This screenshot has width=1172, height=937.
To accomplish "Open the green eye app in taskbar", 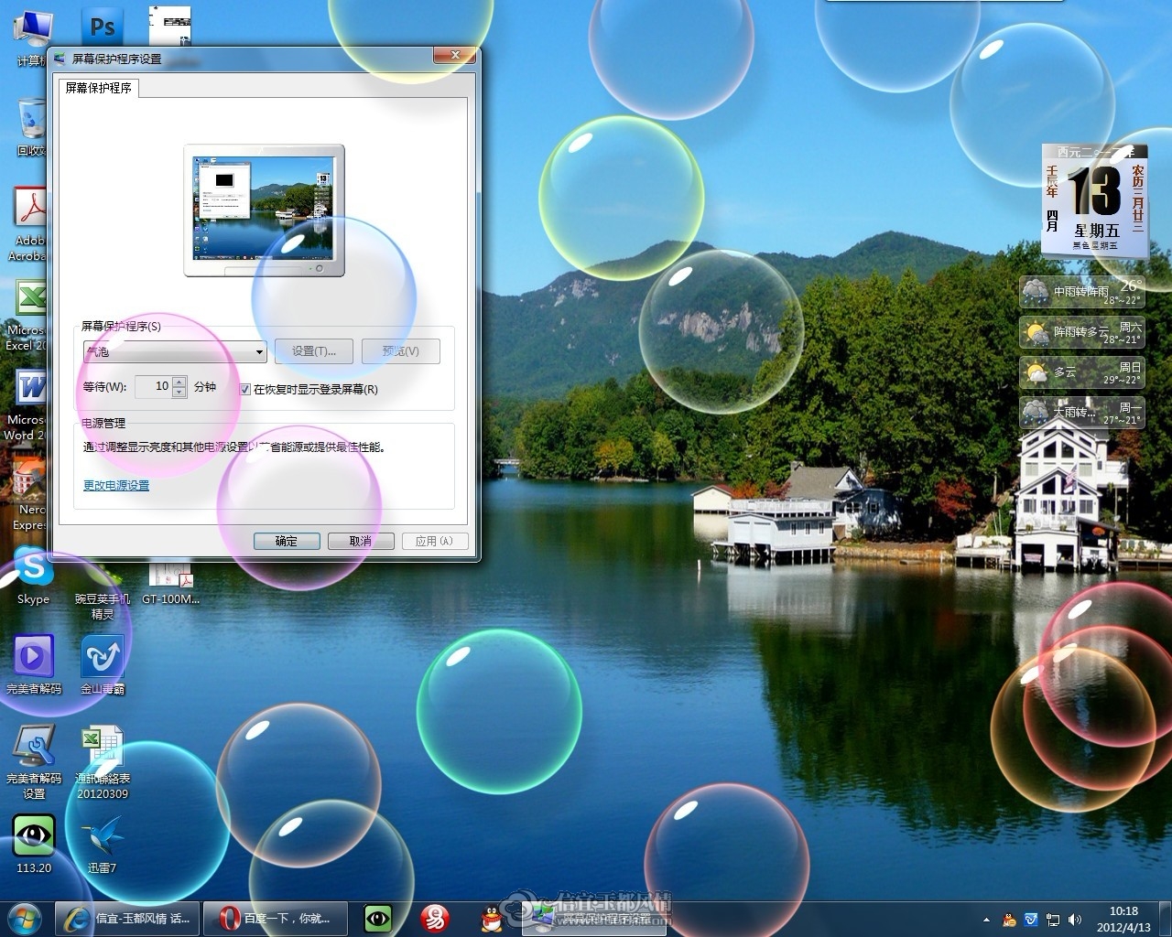I will click(378, 918).
